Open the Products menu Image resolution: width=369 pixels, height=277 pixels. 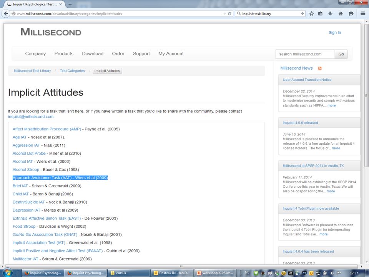pyautogui.click(x=64, y=54)
